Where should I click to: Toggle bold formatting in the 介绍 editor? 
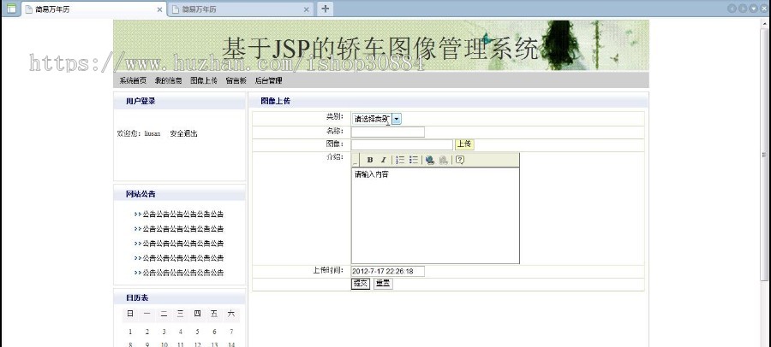[x=370, y=160]
